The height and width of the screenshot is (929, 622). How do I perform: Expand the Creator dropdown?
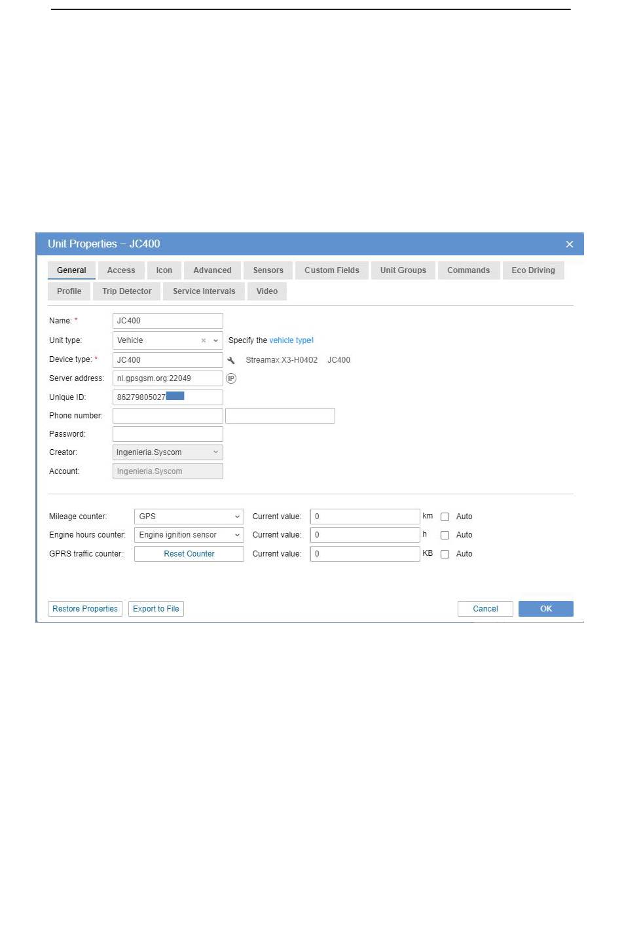(x=215, y=452)
